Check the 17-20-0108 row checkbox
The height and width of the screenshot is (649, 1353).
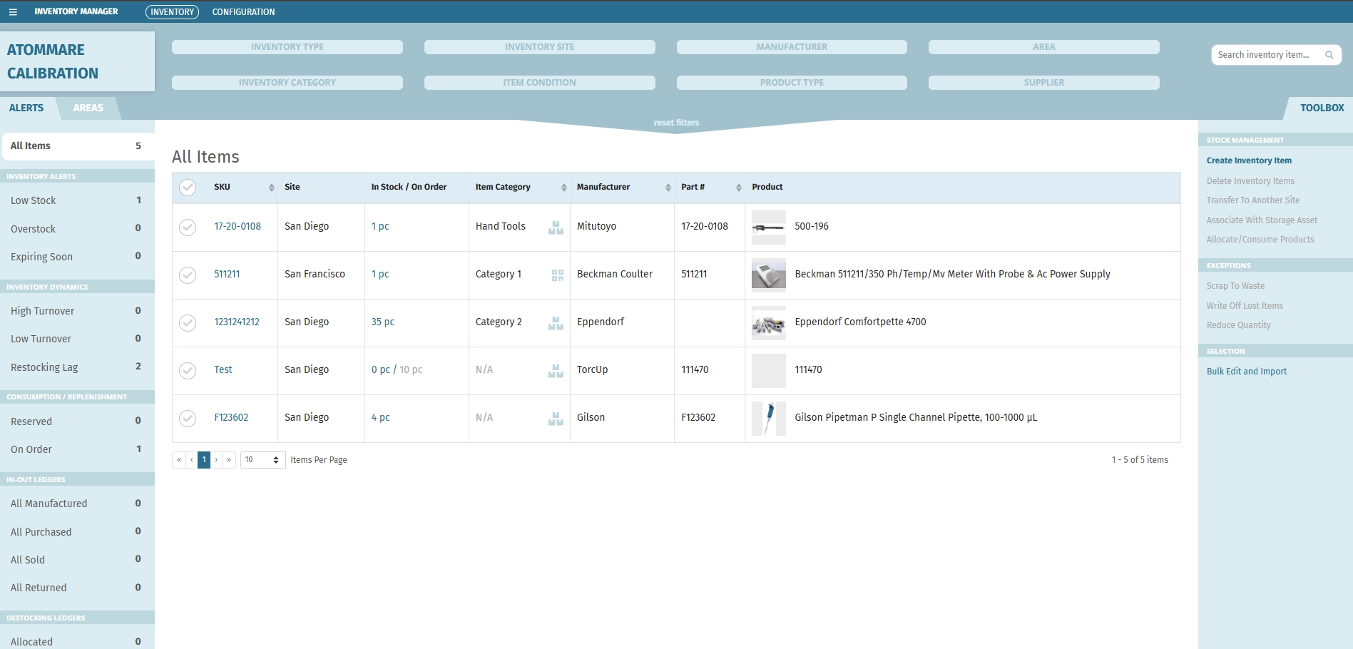pos(188,228)
